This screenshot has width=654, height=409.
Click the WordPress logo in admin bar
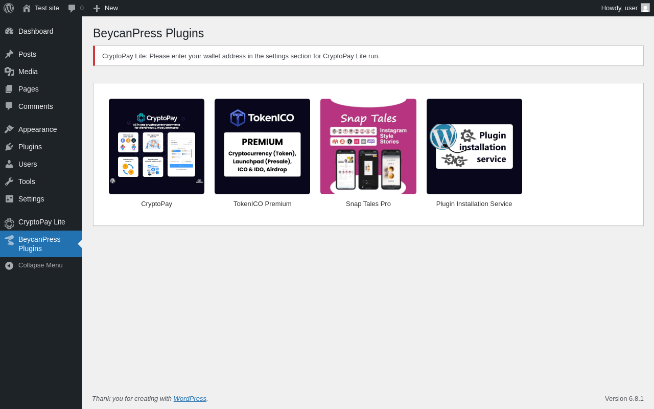click(9, 8)
